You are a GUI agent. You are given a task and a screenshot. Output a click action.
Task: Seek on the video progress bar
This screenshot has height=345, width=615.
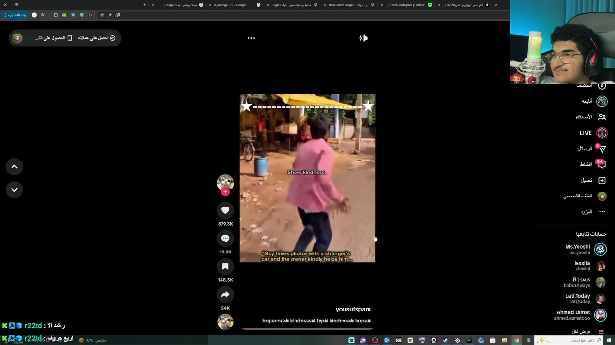pyautogui.click(x=307, y=329)
